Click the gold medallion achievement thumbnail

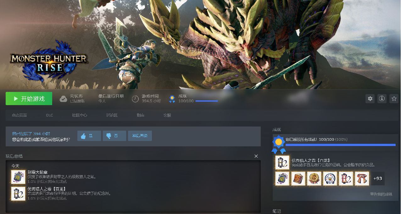(314, 178)
